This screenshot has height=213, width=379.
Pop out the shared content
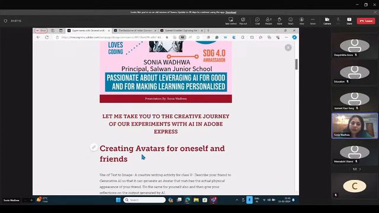(x=243, y=21)
